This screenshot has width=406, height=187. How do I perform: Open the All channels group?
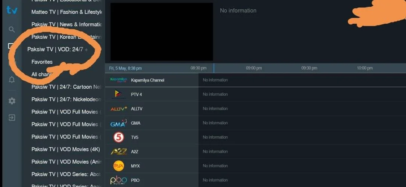(x=41, y=74)
